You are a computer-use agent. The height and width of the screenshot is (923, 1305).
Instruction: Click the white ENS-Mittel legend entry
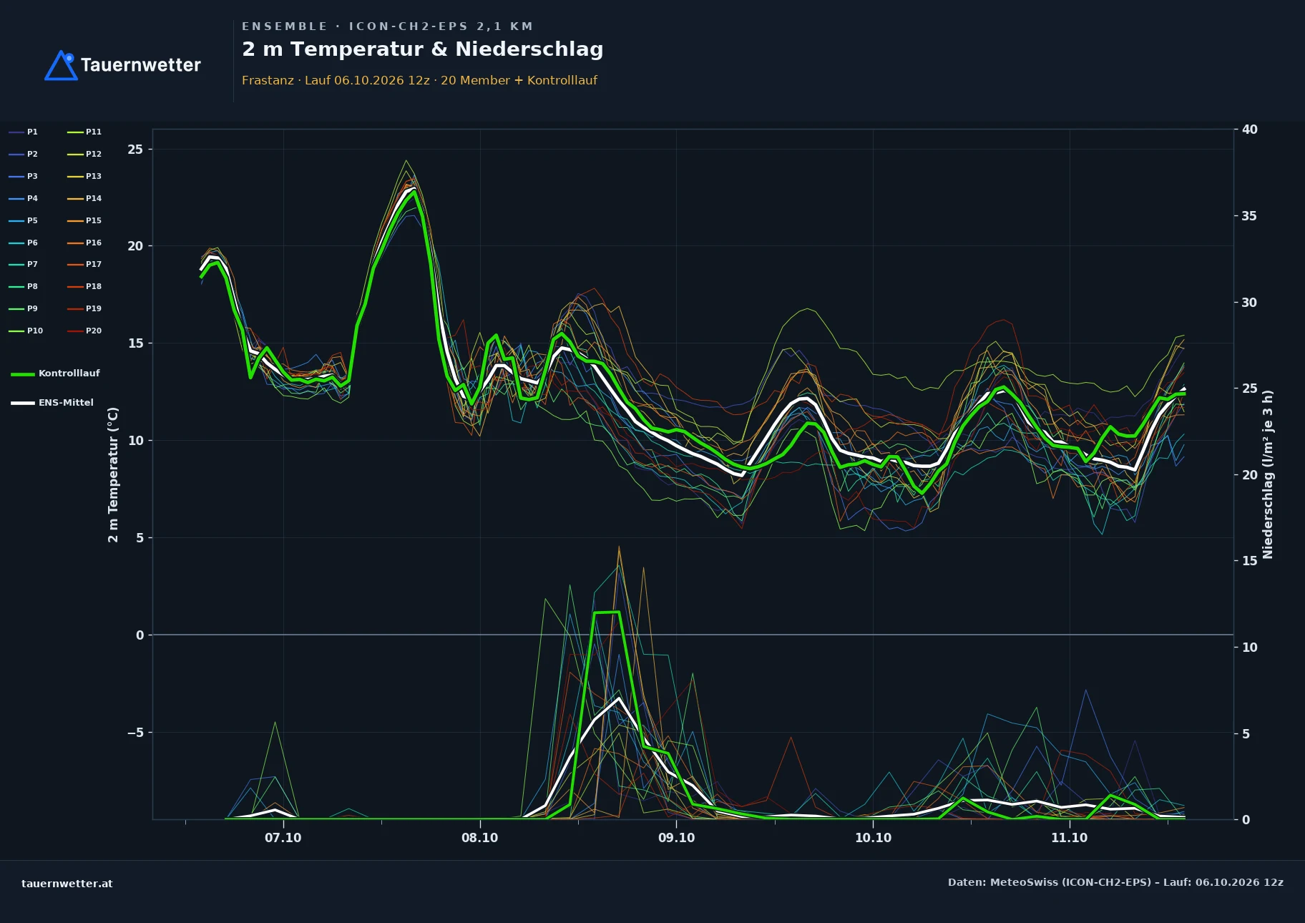(x=52, y=403)
